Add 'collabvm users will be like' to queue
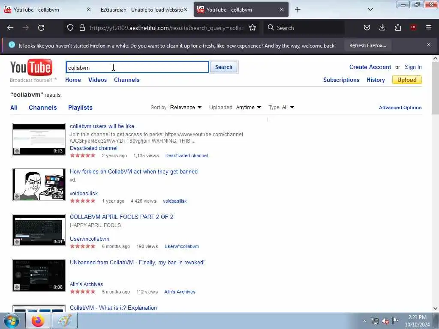The width and height of the screenshot is (439, 329). (17, 151)
